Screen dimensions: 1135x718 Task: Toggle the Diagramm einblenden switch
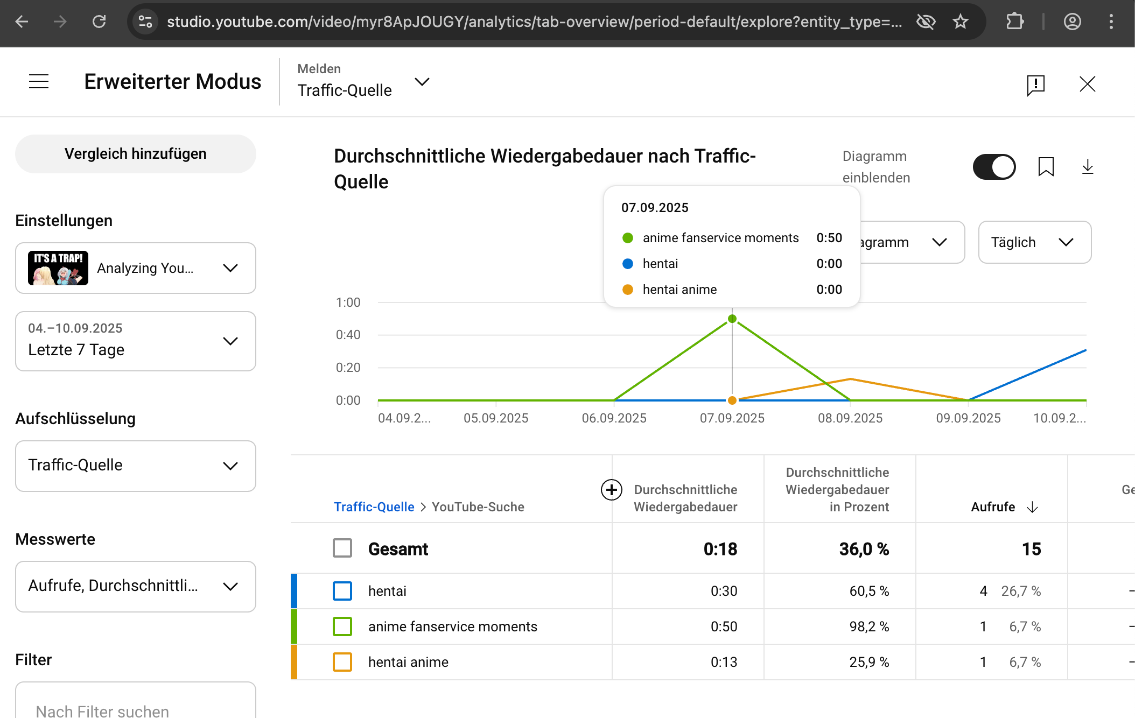point(994,167)
